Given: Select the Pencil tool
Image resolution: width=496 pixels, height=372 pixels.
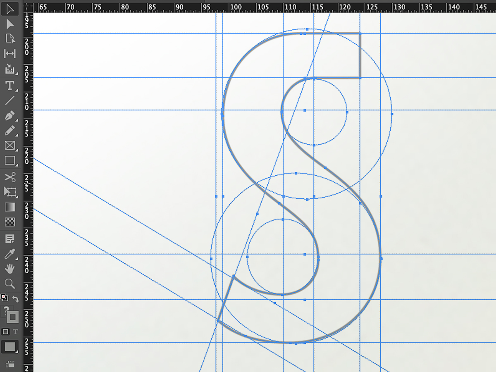Looking at the screenshot, I should click(x=10, y=131).
